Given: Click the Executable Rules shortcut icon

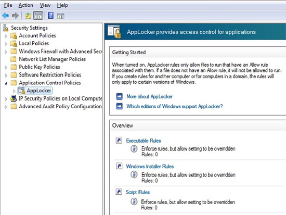Looking at the screenshot, I should (x=119, y=140).
